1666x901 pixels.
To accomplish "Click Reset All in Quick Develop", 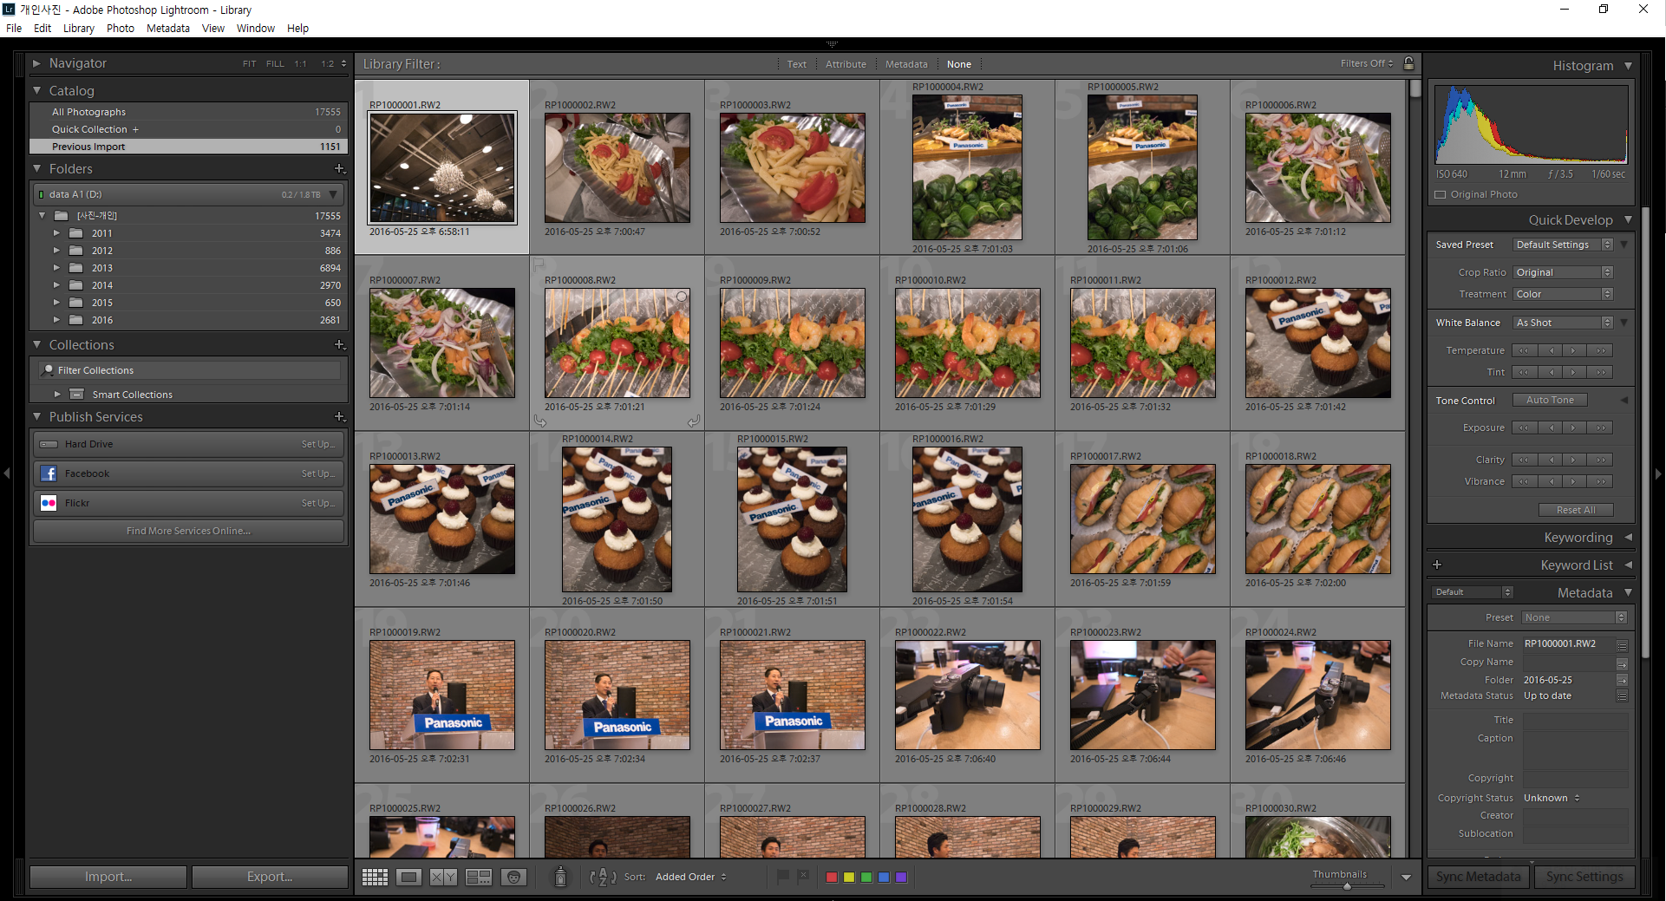I will coord(1576,510).
